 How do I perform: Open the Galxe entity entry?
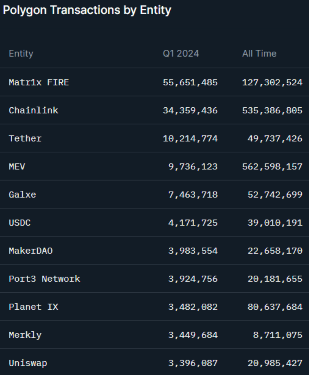(22, 194)
